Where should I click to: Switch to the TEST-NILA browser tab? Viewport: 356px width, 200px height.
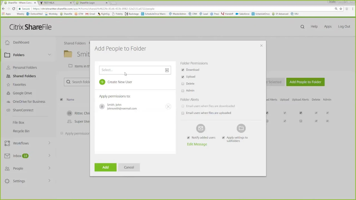click(56, 3)
